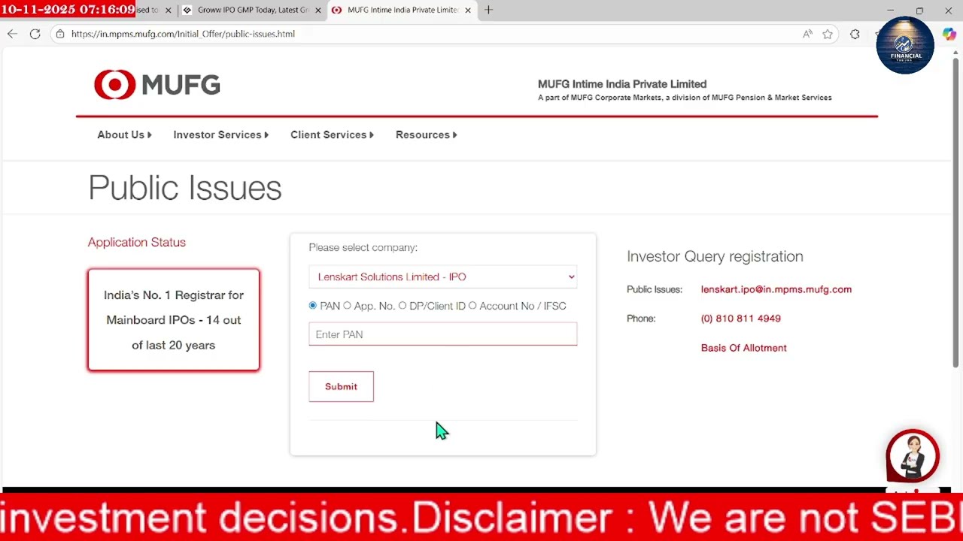This screenshot has width=963, height=541.
Task: Click the Investor Query registration text
Action: [x=715, y=256]
